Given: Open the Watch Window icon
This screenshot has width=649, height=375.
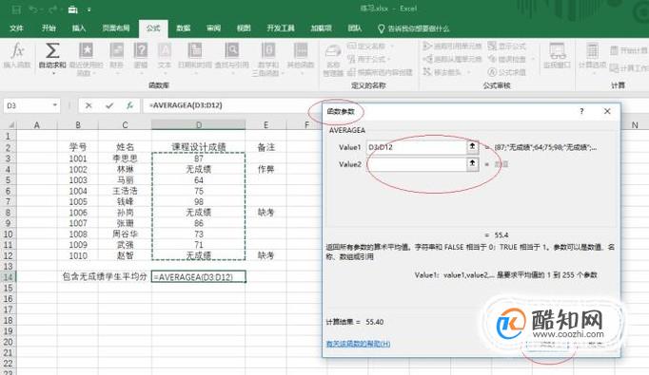Looking at the screenshot, I should pos(558,51).
